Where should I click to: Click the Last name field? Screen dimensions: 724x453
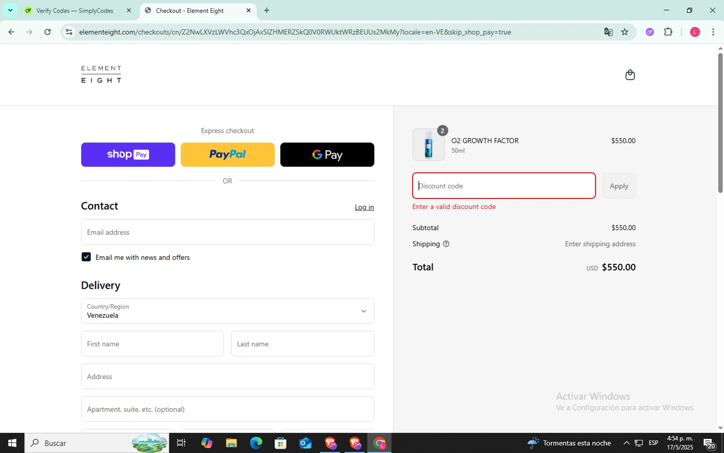tap(303, 344)
